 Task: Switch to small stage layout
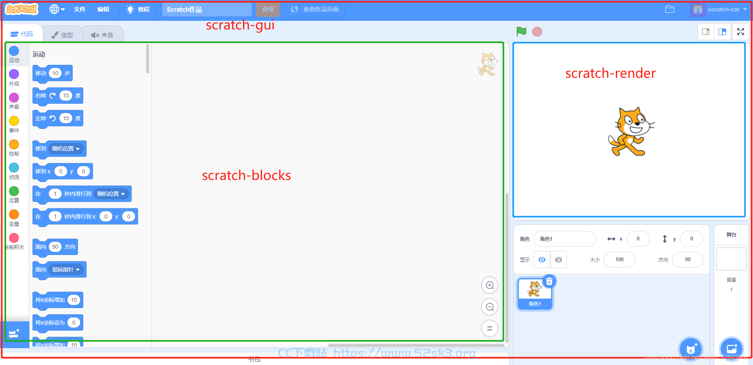click(x=706, y=32)
